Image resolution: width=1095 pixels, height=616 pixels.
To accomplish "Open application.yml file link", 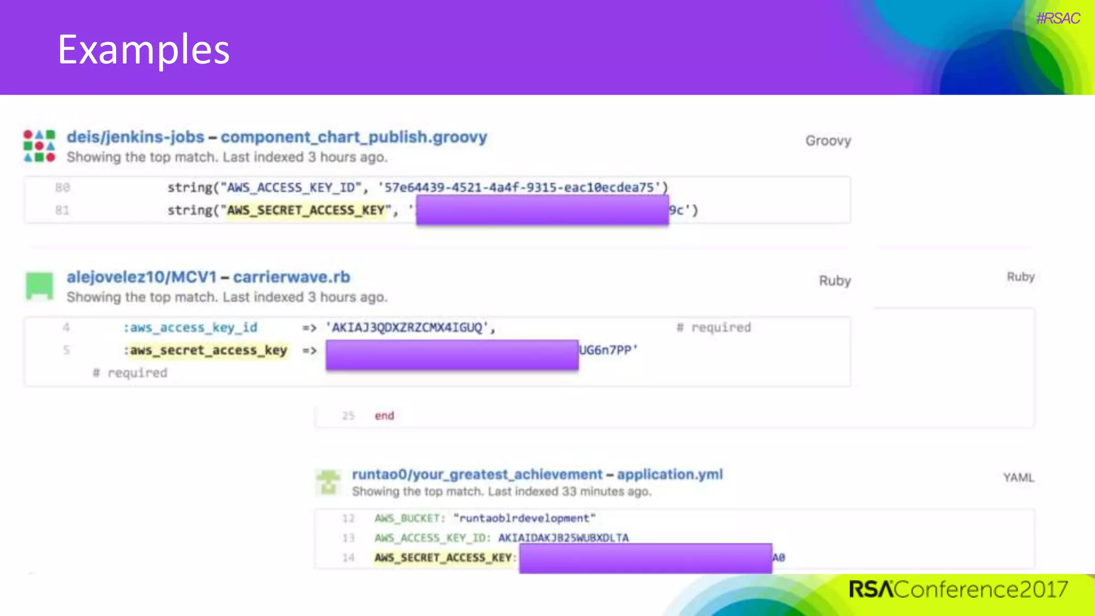I will tap(669, 474).
